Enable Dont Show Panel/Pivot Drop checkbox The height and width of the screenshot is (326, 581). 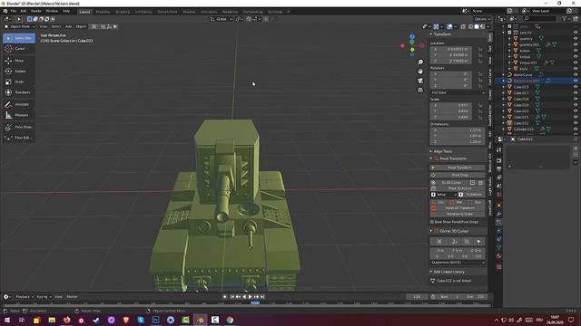[432, 222]
